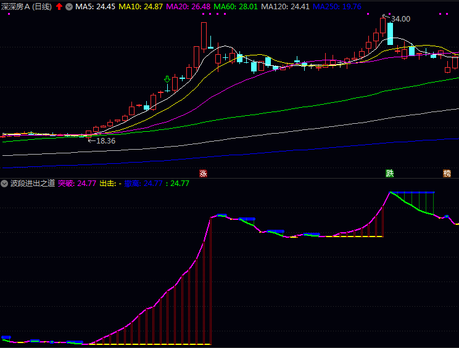Click the green down arrow signal on chart
The image size is (459, 348).
pos(167,79)
